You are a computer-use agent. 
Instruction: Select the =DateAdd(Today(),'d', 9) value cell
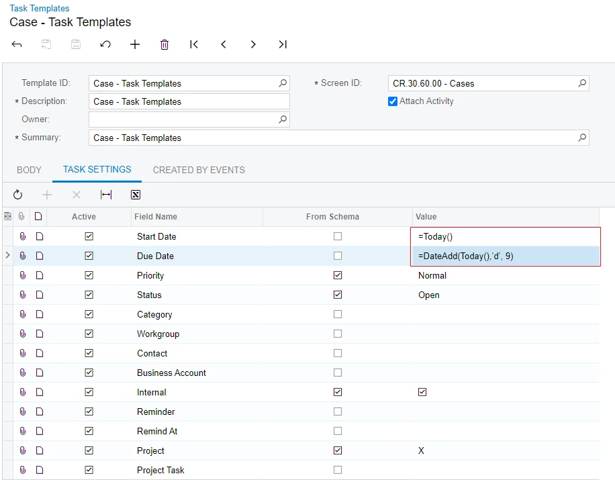click(x=506, y=256)
